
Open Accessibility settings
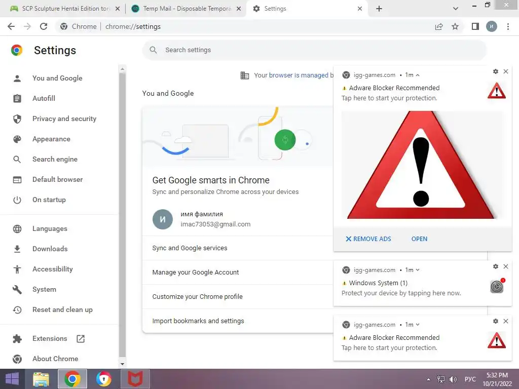(x=53, y=269)
